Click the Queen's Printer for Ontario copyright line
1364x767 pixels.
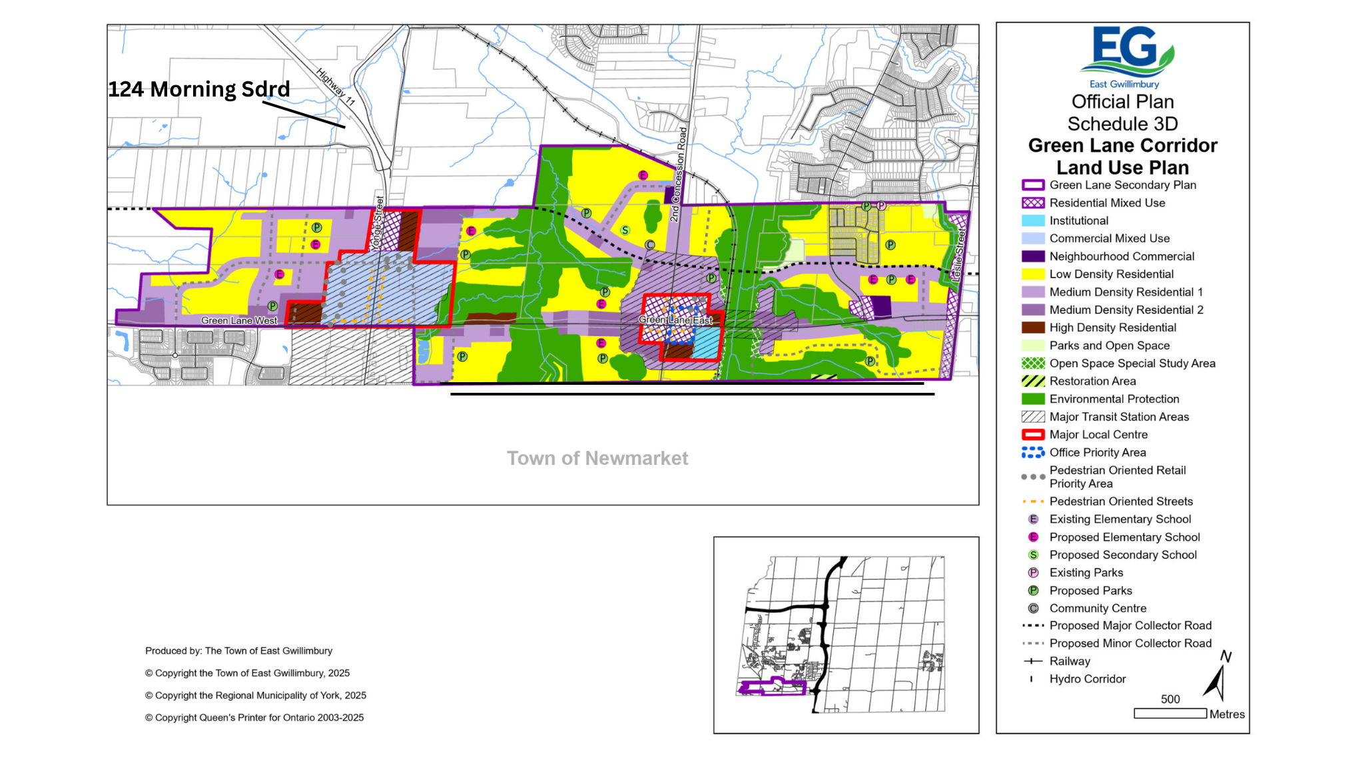click(254, 718)
